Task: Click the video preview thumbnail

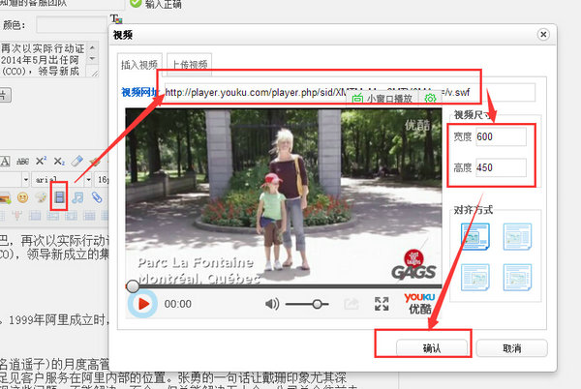Action: [284, 196]
